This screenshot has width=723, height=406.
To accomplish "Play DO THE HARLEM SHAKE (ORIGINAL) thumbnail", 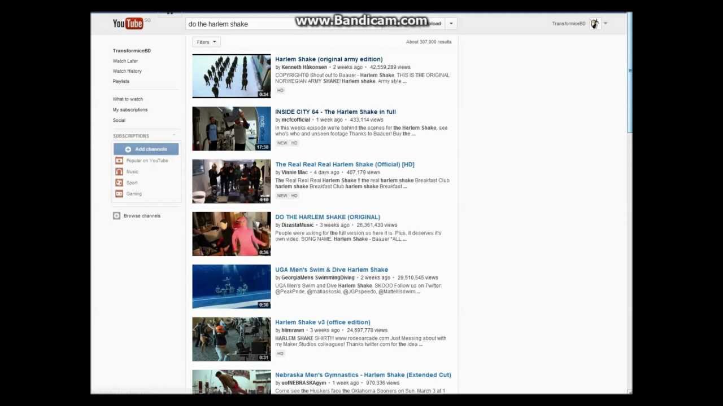I will click(x=232, y=234).
